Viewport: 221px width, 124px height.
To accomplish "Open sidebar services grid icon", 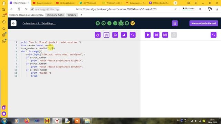I will point(4,9).
